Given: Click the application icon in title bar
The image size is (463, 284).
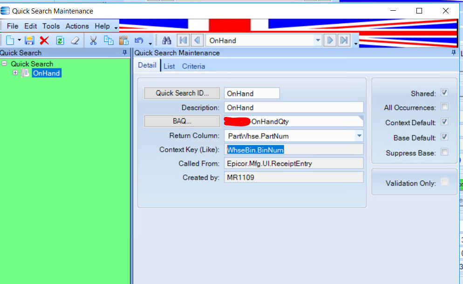Looking at the screenshot, I should coord(5,11).
